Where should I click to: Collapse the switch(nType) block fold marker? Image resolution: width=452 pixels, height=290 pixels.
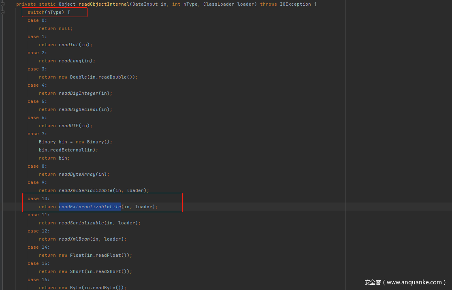(2, 12)
